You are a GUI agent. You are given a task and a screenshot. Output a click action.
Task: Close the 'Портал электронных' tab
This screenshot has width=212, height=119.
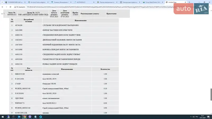click(117, 2)
